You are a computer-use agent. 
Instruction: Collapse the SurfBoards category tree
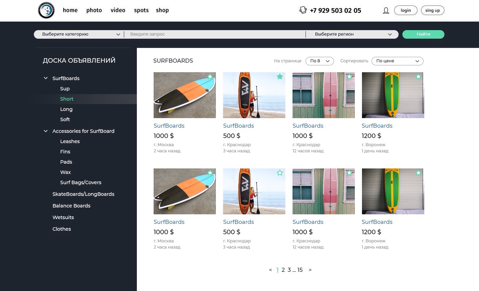(46, 78)
